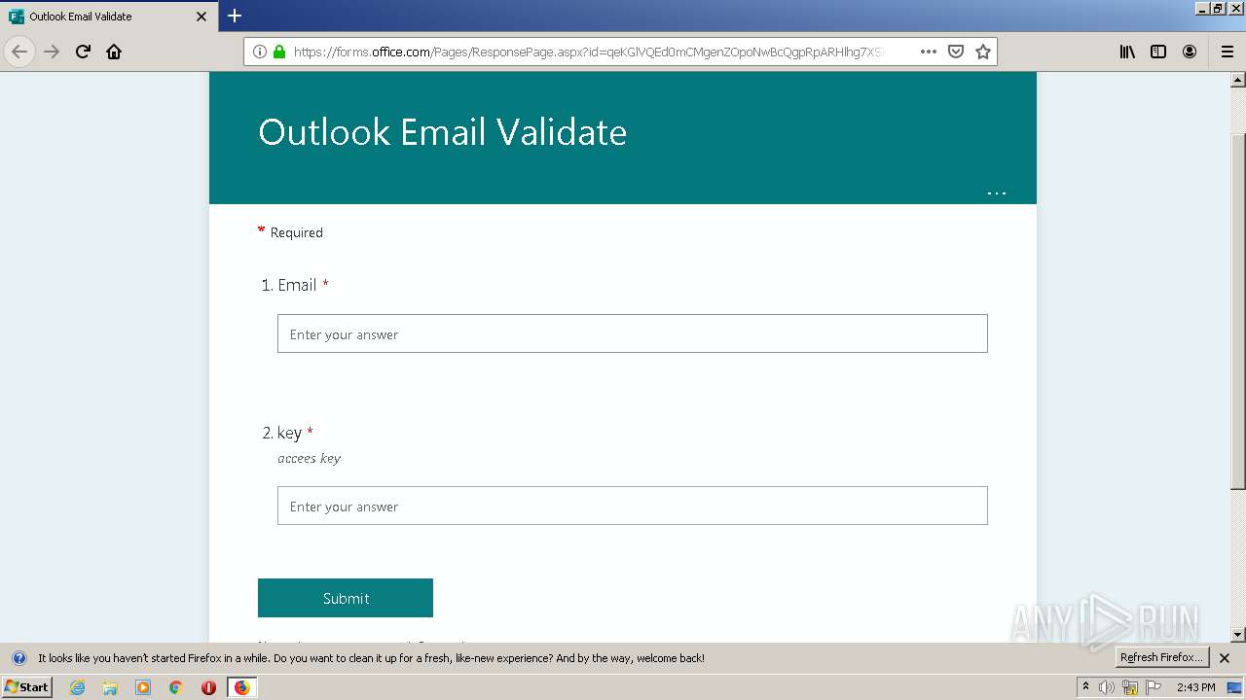Screen dimensions: 1246x700
Task: Go back with the browser back arrow
Action: tap(19, 52)
